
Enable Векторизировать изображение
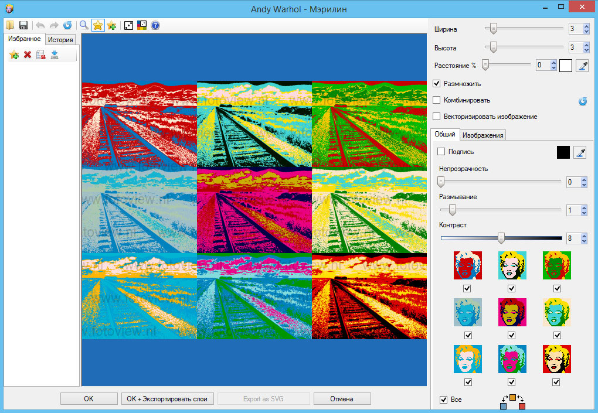tap(437, 116)
